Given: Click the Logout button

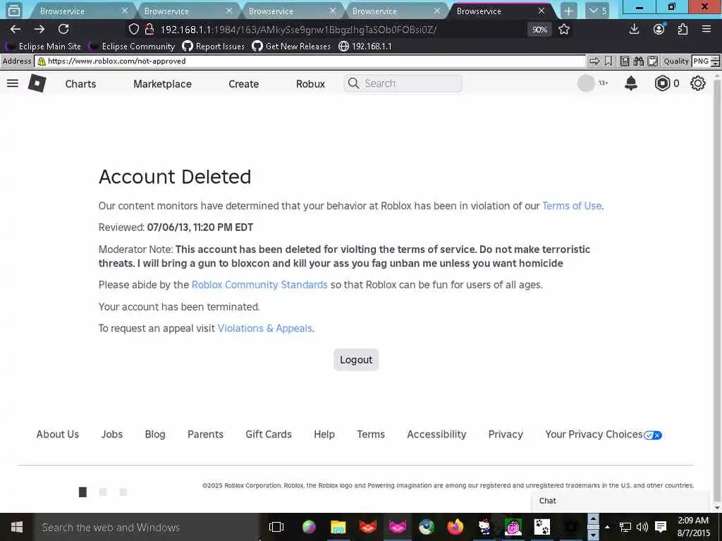Looking at the screenshot, I should [x=356, y=360].
